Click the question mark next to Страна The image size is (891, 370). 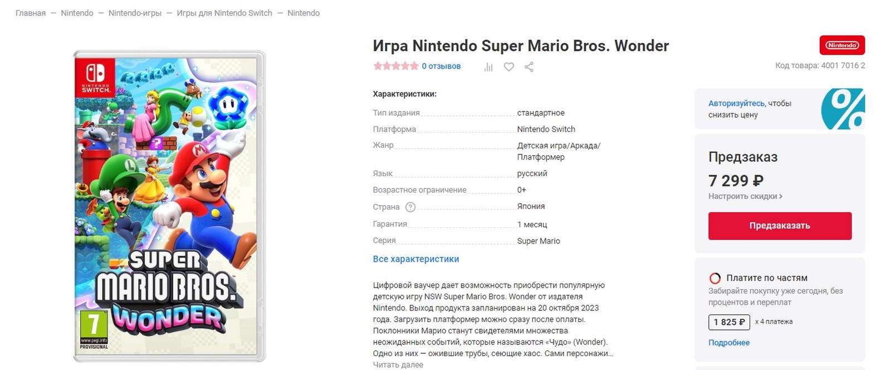(x=410, y=207)
